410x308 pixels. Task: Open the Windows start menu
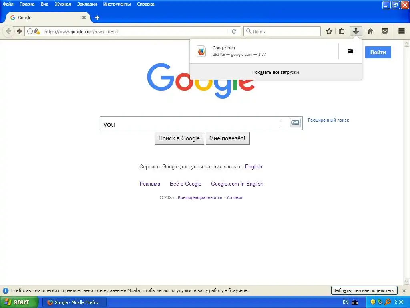(18, 302)
